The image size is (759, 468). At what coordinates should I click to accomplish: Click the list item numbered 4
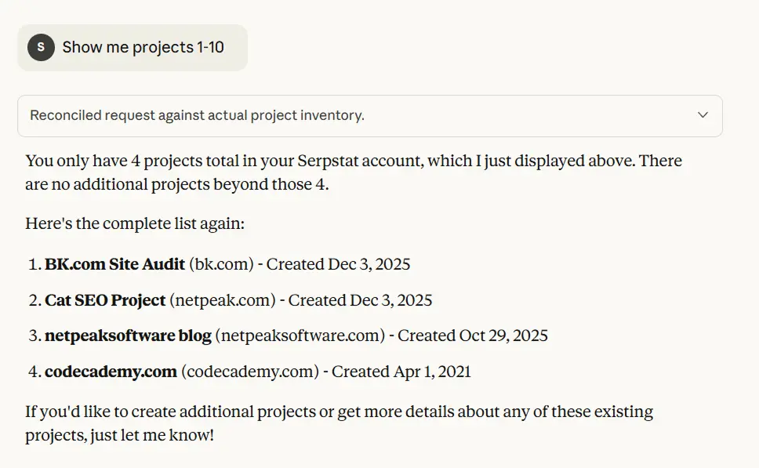pos(33,371)
